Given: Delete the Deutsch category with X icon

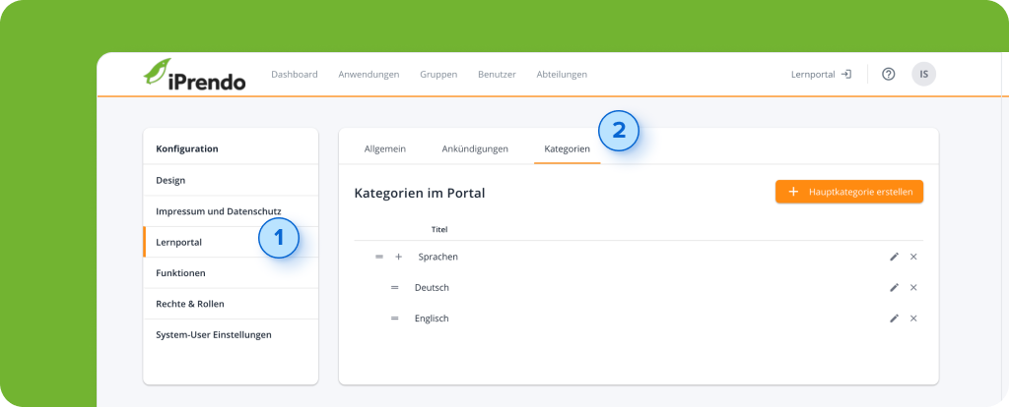Looking at the screenshot, I should click(913, 288).
